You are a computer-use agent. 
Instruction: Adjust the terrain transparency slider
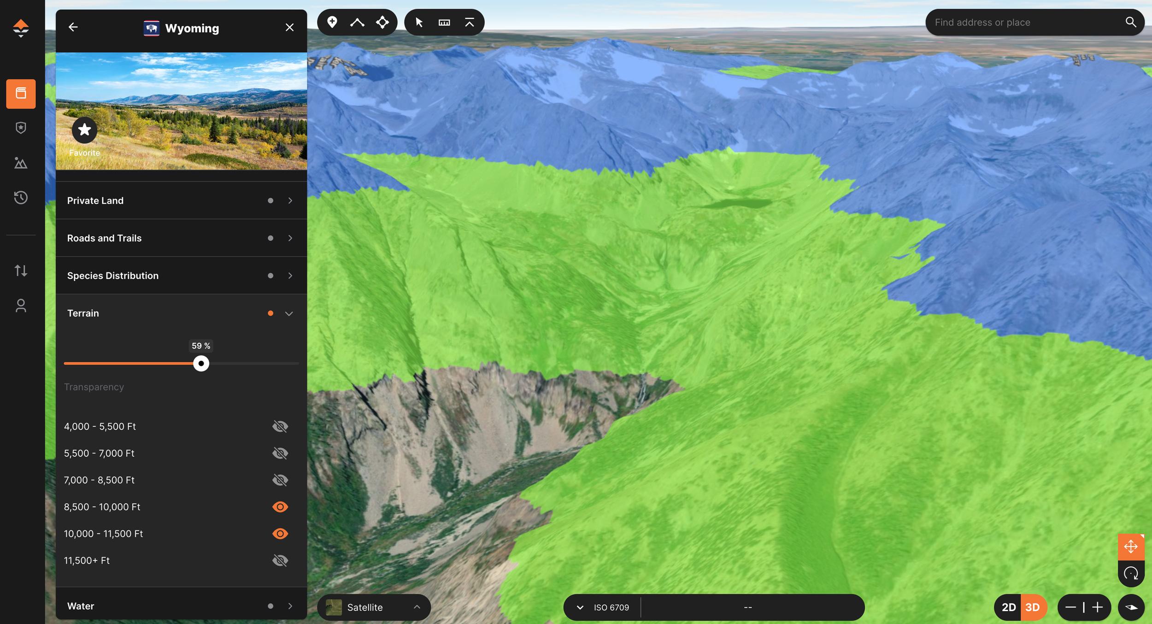click(201, 364)
